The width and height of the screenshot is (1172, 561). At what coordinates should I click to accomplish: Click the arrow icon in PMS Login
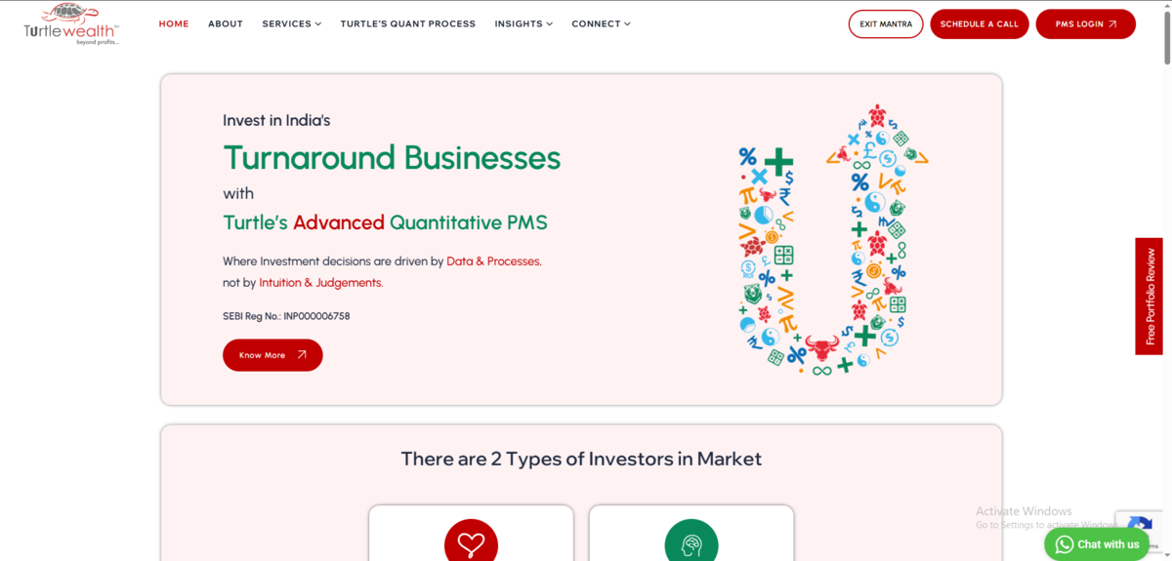[x=1112, y=24]
